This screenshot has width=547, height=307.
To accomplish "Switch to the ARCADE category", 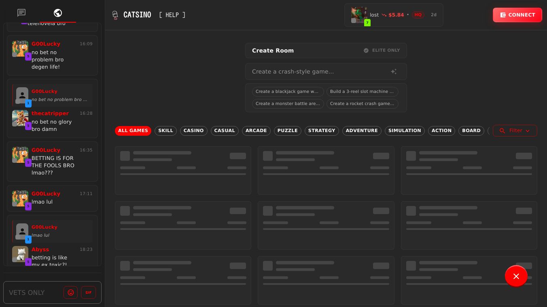I will point(256,131).
